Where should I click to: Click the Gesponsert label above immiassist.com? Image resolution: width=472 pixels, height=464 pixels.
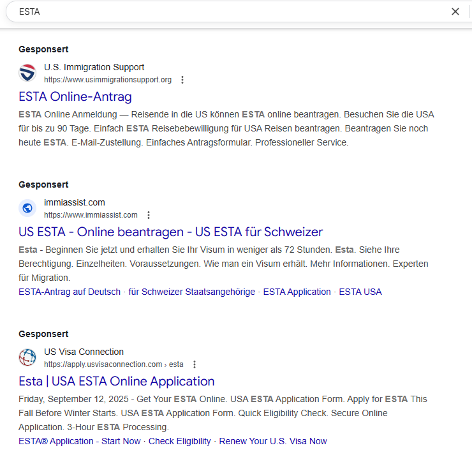(x=43, y=184)
